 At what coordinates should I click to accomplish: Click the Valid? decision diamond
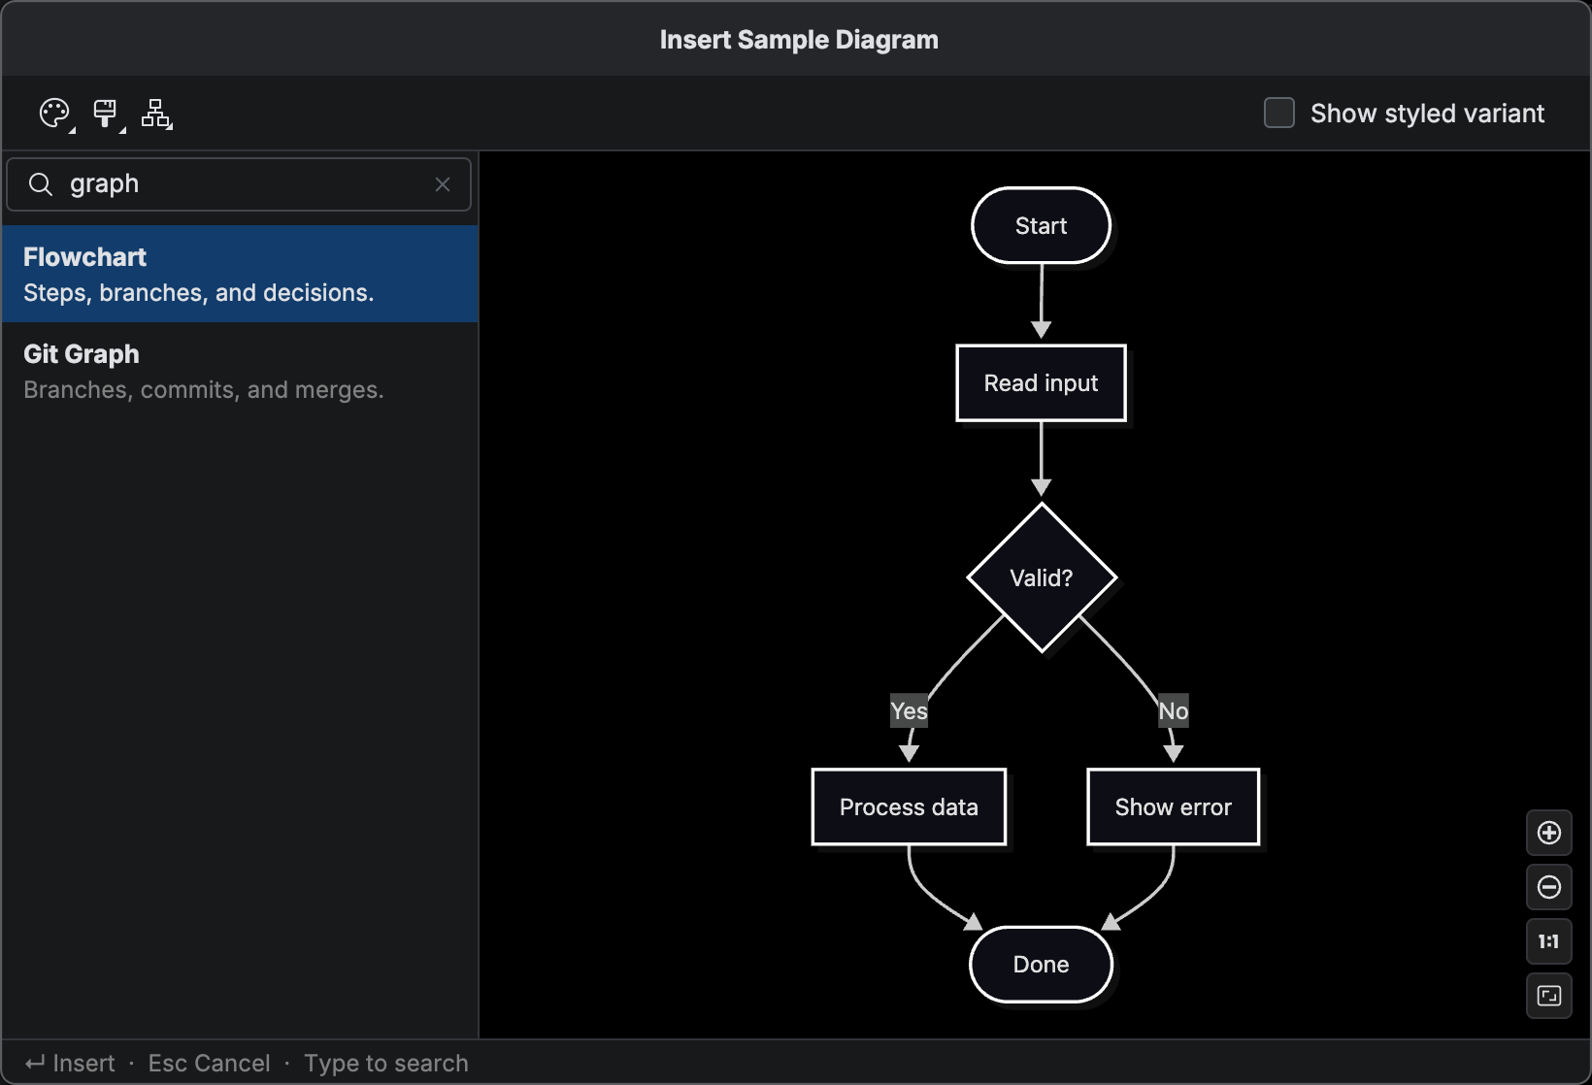pyautogui.click(x=1042, y=577)
